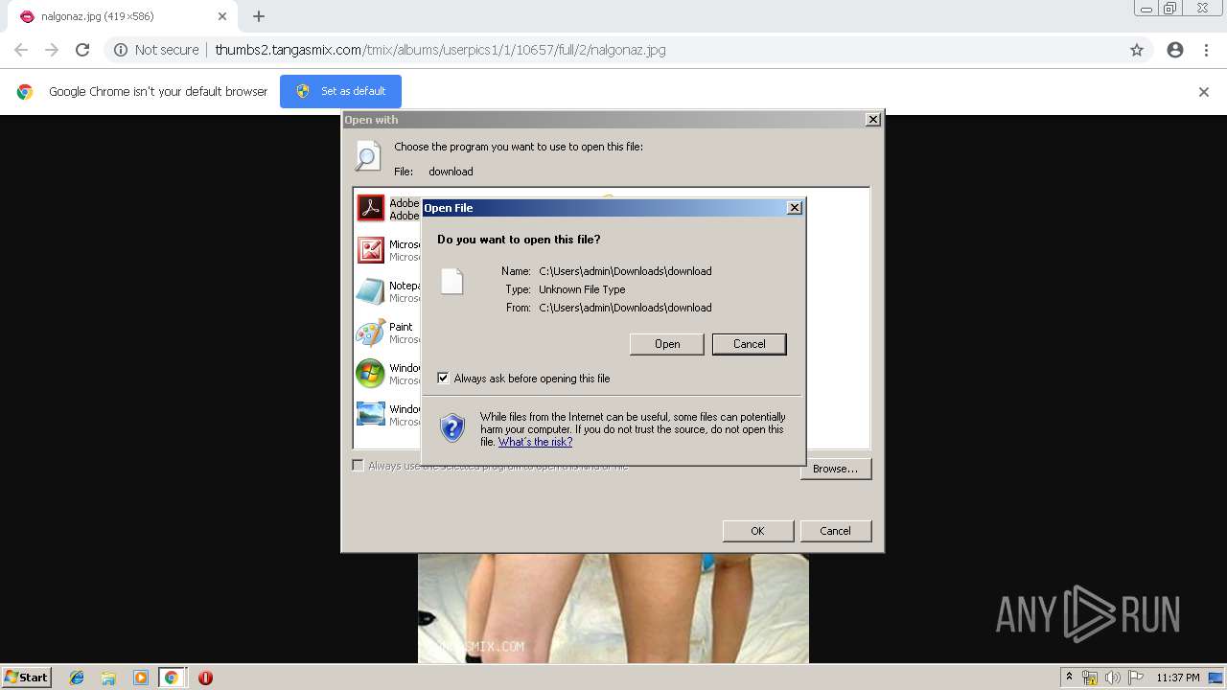Open a new tab
The image size is (1227, 690).
[259, 16]
